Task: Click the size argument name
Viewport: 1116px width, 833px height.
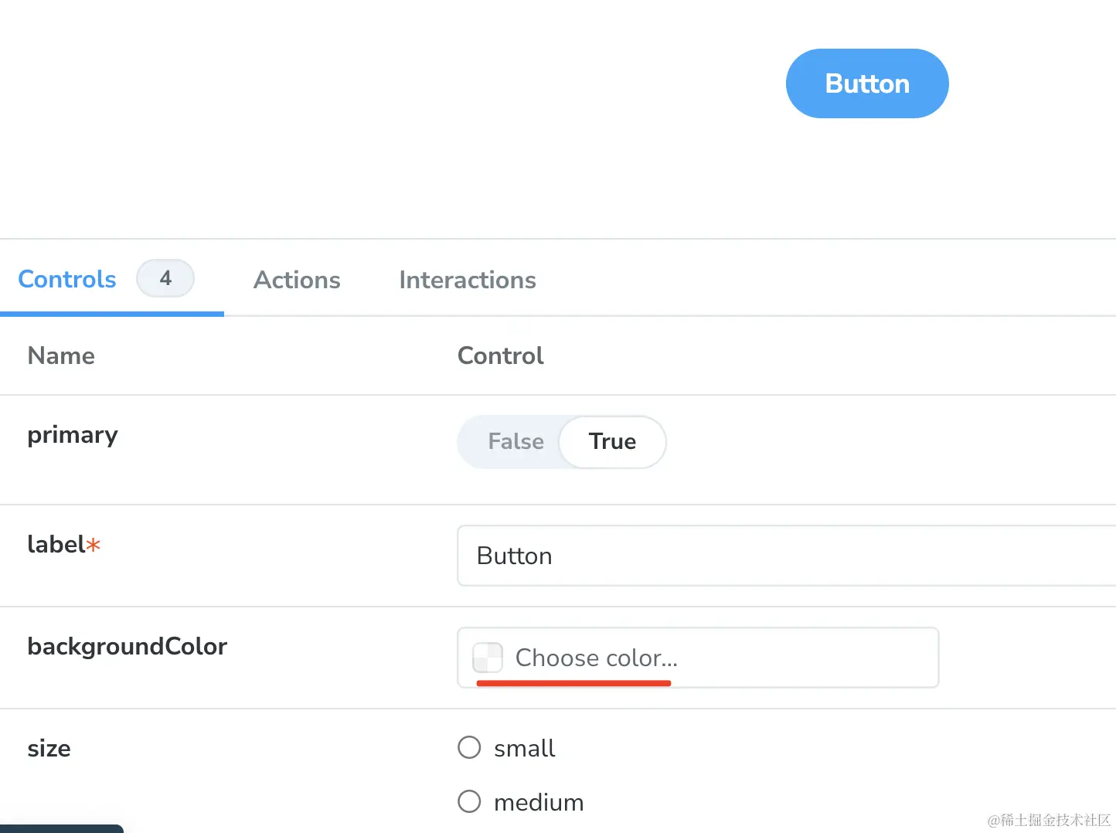Action: coord(49,748)
